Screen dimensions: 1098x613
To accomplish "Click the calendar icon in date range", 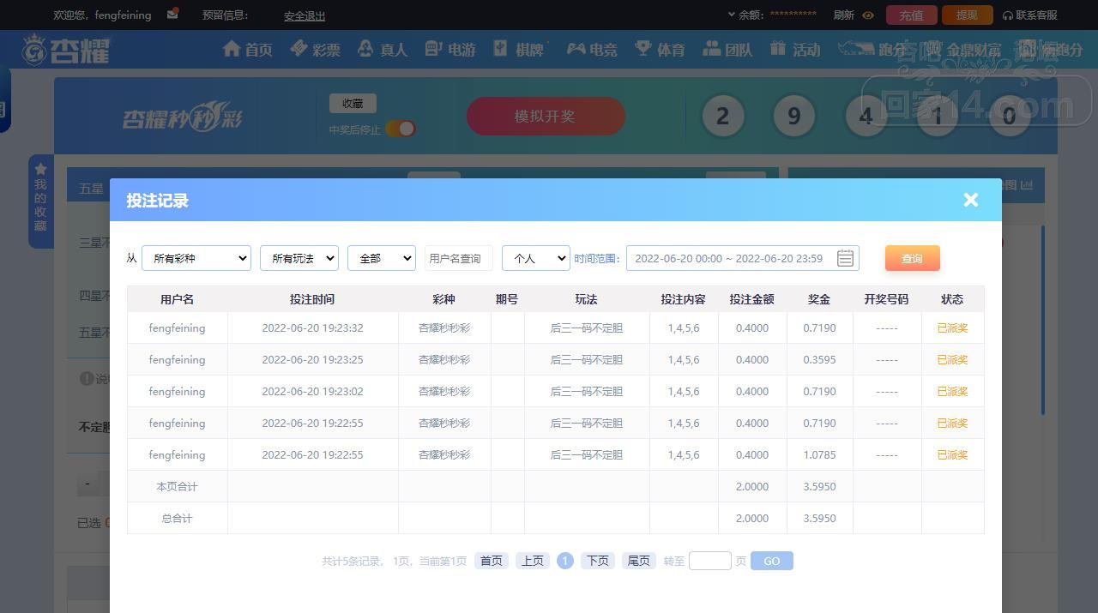I will coord(845,258).
